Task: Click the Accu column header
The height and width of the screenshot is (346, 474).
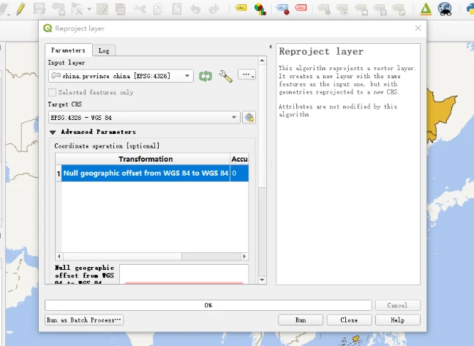Action: coord(239,159)
